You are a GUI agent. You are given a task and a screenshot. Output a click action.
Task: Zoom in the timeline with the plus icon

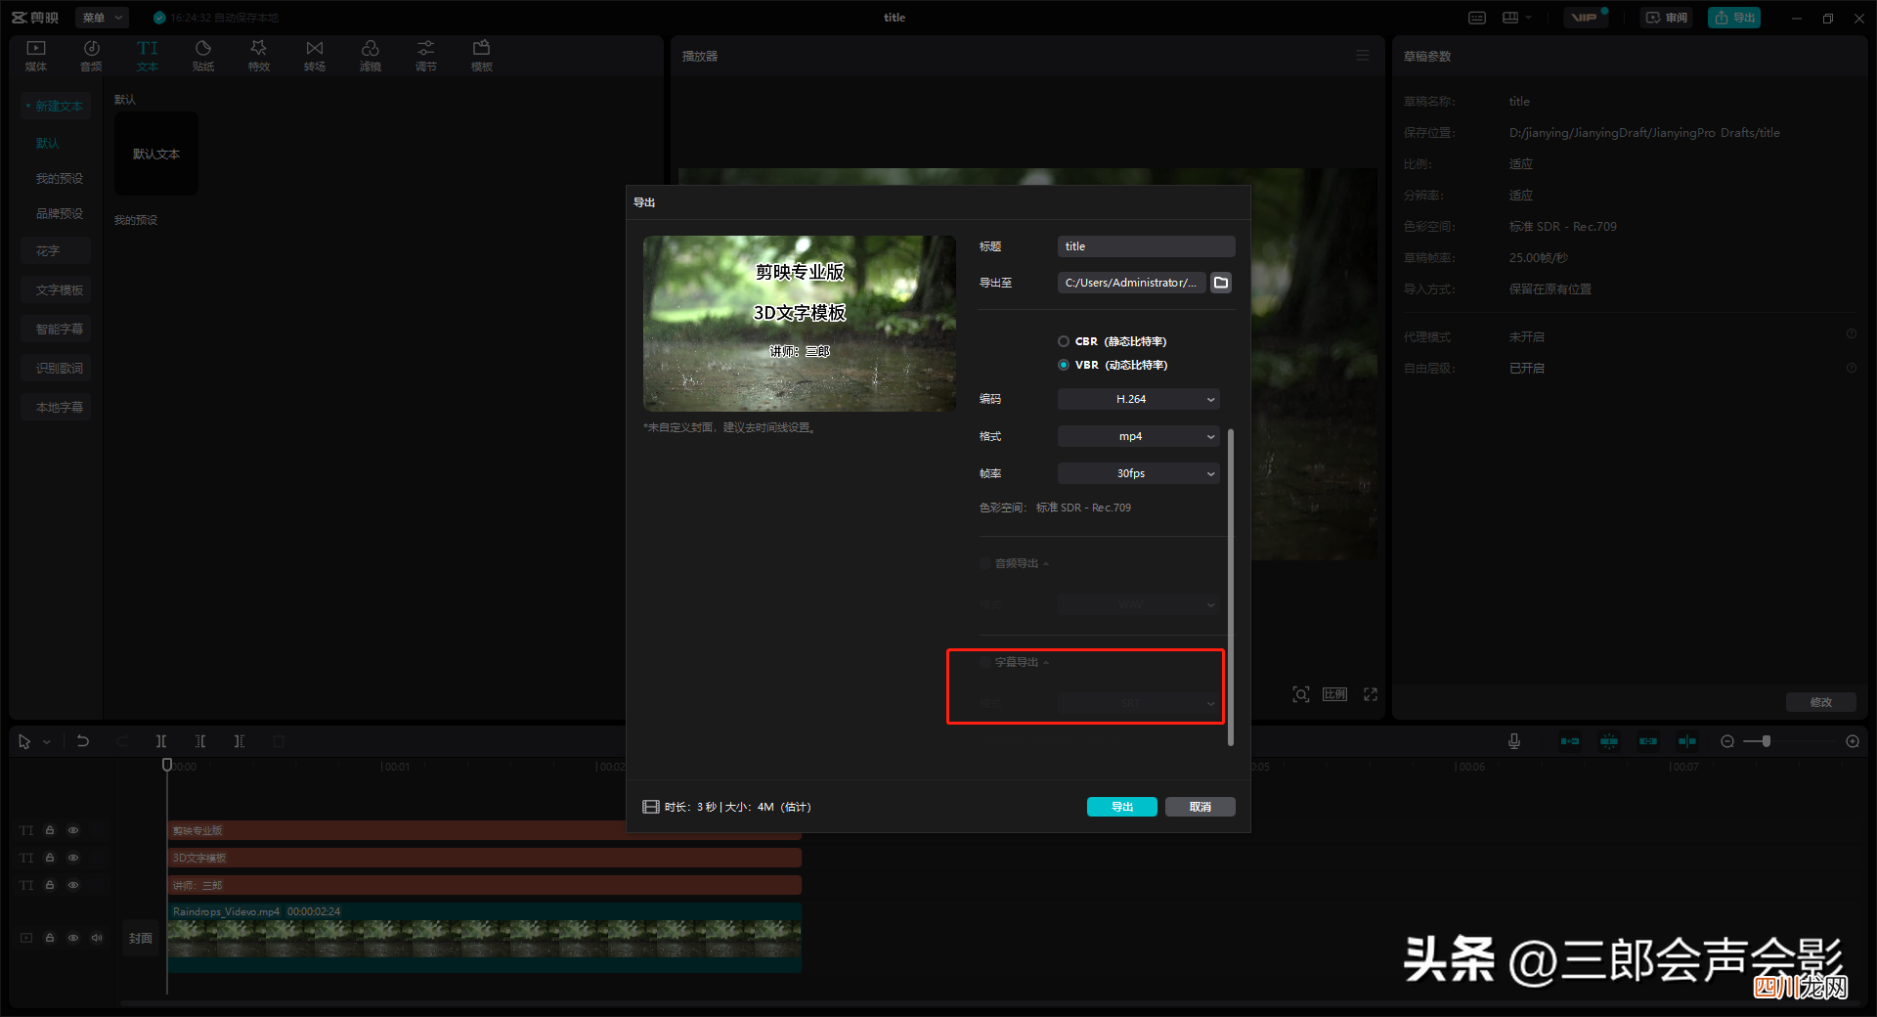pos(1853,741)
